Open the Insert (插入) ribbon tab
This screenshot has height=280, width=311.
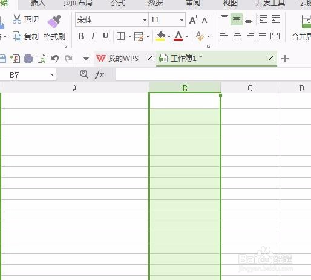tap(38, 3)
